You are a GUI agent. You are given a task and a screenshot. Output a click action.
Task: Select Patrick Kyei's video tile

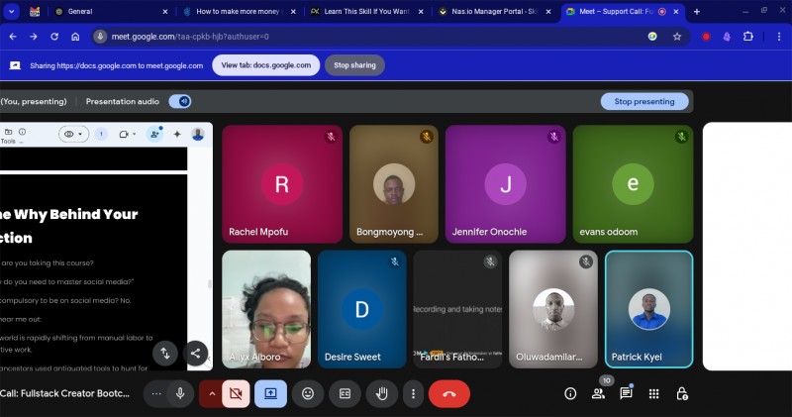[648, 309]
